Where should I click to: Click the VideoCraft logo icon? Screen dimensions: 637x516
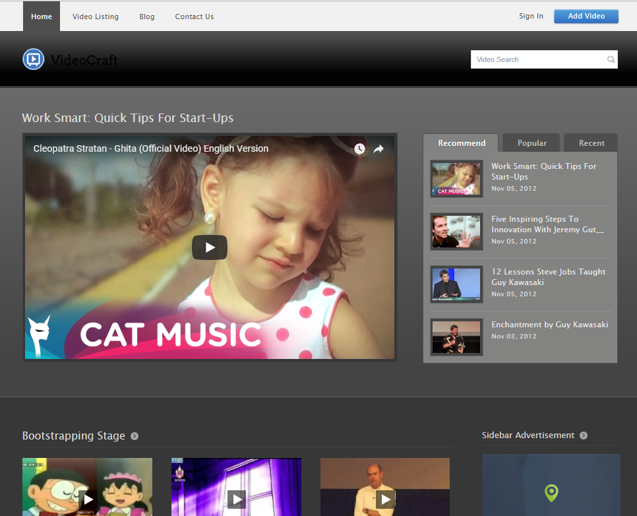[34, 59]
